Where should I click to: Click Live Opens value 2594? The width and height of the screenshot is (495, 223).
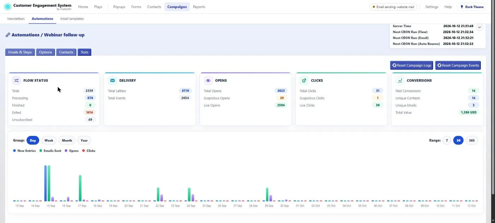click(281, 105)
